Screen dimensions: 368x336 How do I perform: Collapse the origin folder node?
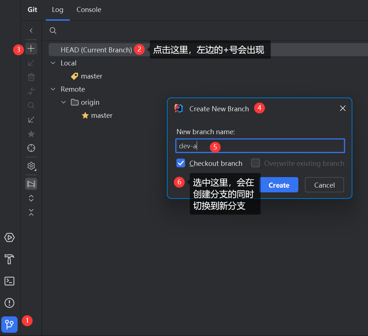(64, 102)
